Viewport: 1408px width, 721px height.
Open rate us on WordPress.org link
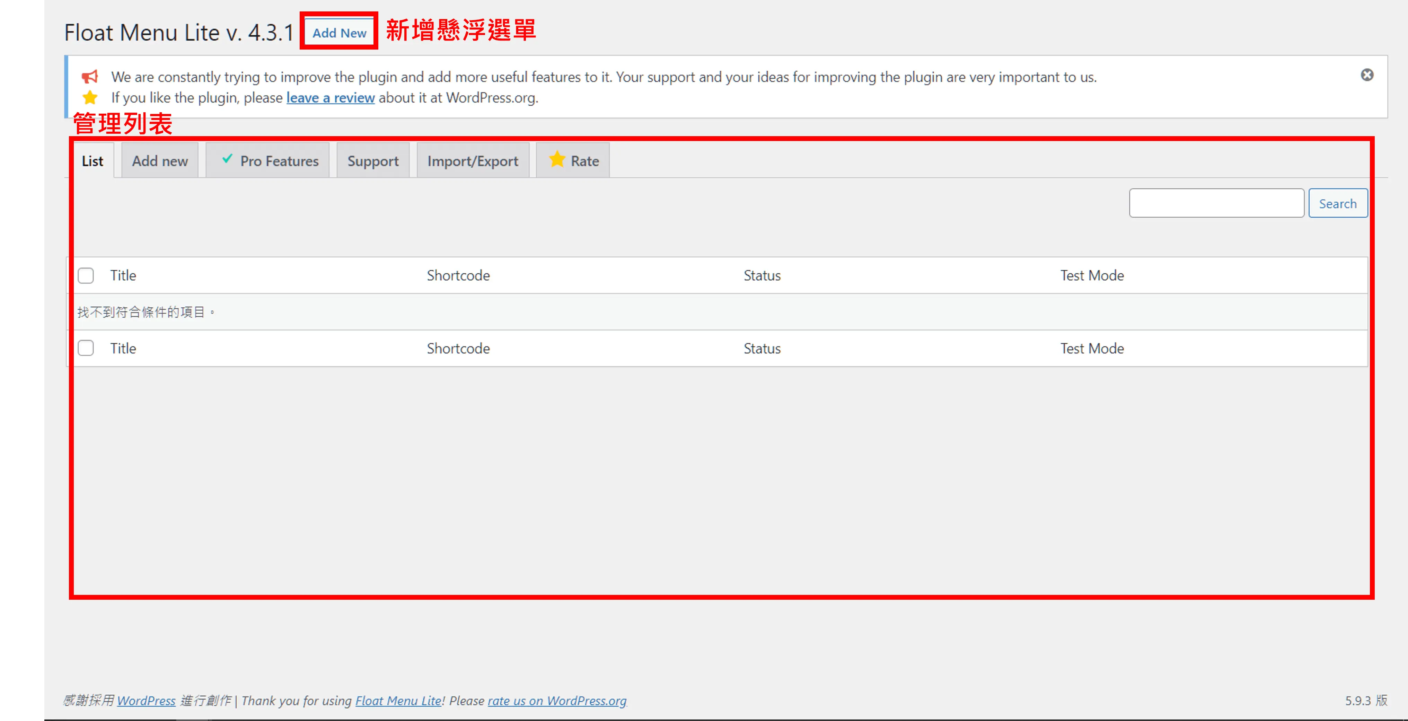pos(557,700)
